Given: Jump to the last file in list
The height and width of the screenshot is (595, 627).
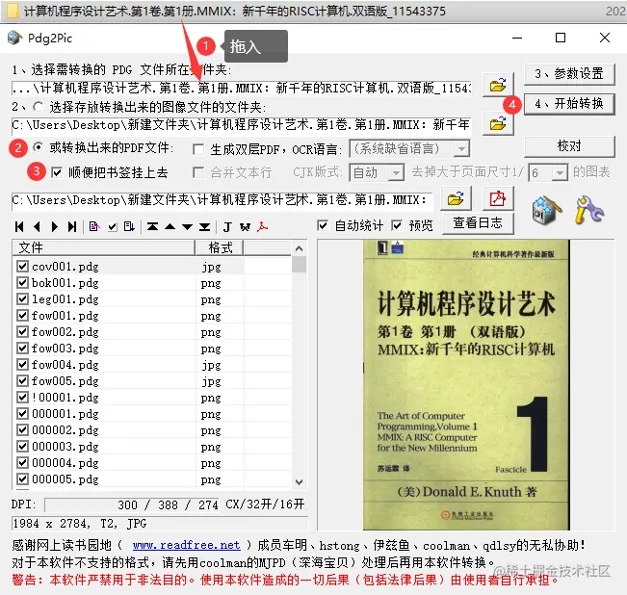Looking at the screenshot, I should [x=72, y=227].
